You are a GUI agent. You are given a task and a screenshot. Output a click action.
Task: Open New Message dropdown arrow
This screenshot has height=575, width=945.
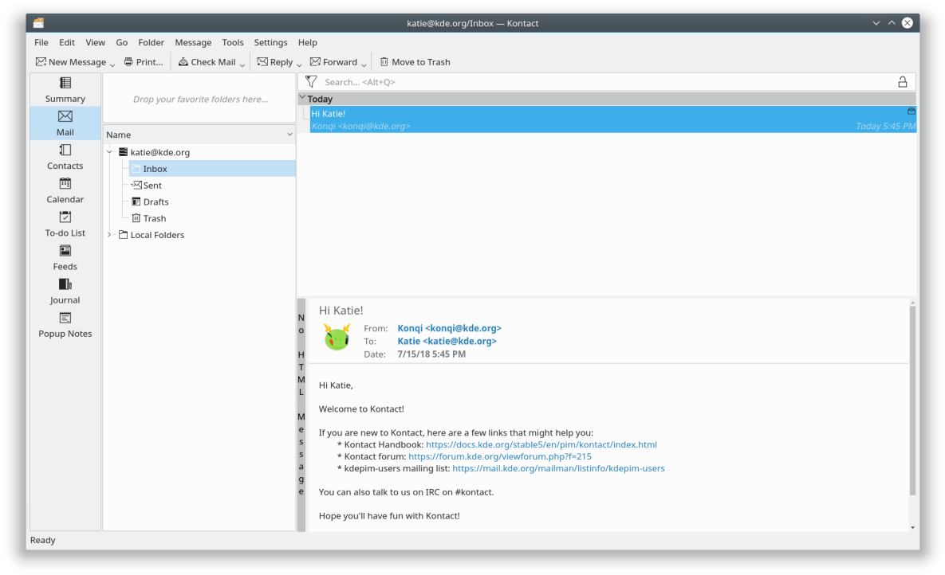112,65
